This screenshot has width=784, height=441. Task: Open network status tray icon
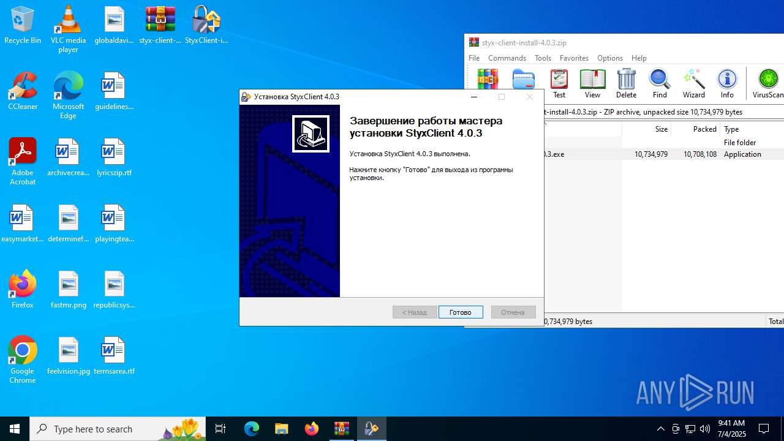[690, 429]
